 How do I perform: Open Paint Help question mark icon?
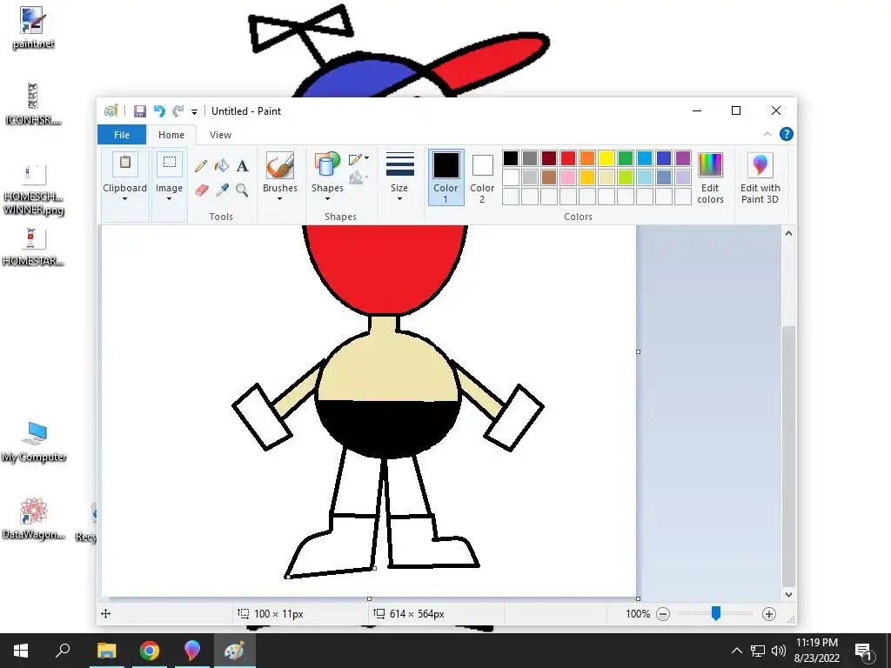tap(787, 134)
